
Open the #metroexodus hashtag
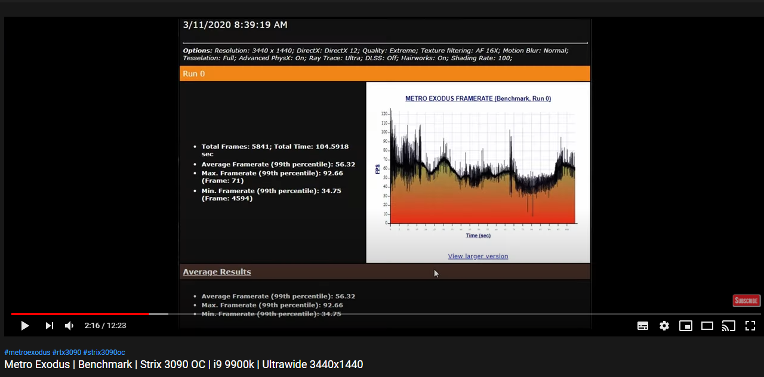coord(27,352)
